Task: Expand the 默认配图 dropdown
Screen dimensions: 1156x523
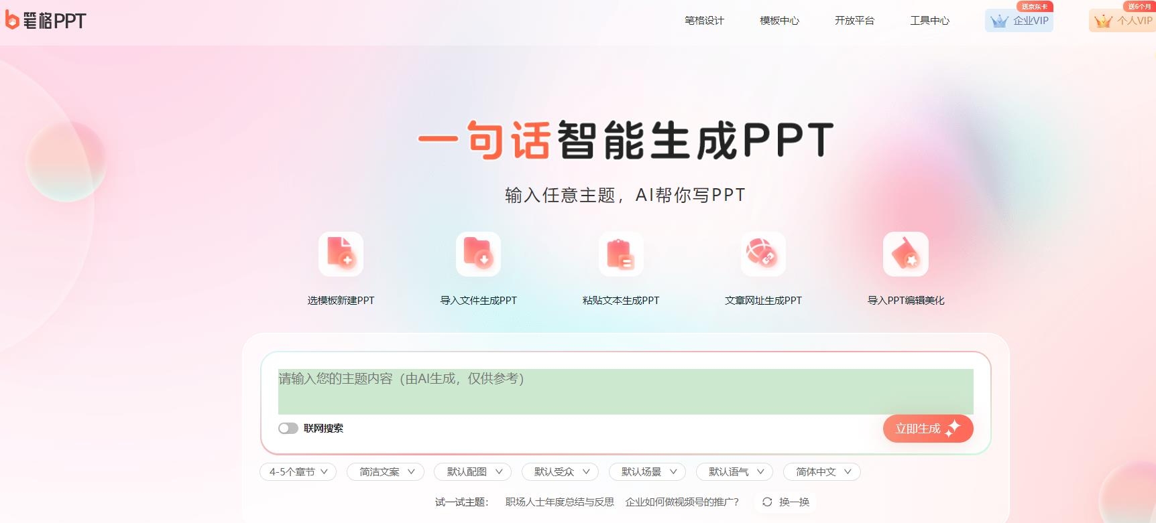Action: (x=473, y=471)
